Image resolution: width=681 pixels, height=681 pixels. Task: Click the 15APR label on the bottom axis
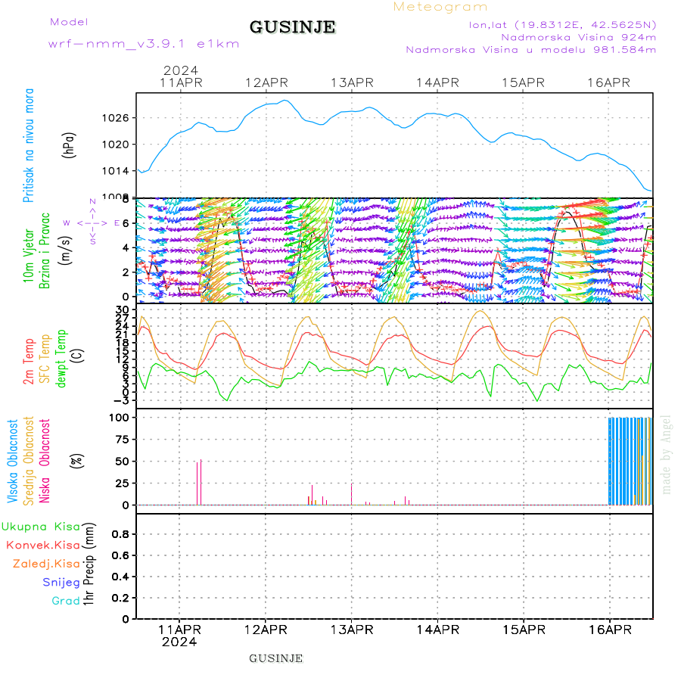524,630
